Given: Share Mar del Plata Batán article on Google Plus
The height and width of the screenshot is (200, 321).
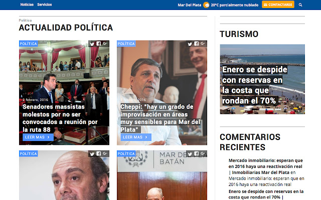Looking at the screenshot, I should click(x=203, y=153).
